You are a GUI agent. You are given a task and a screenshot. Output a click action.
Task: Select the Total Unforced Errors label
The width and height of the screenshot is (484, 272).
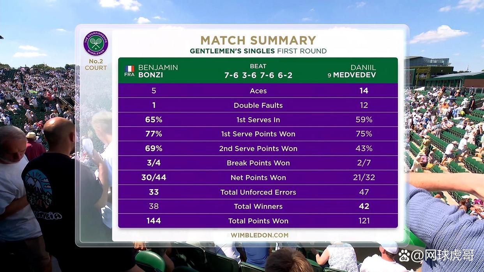pos(258,192)
